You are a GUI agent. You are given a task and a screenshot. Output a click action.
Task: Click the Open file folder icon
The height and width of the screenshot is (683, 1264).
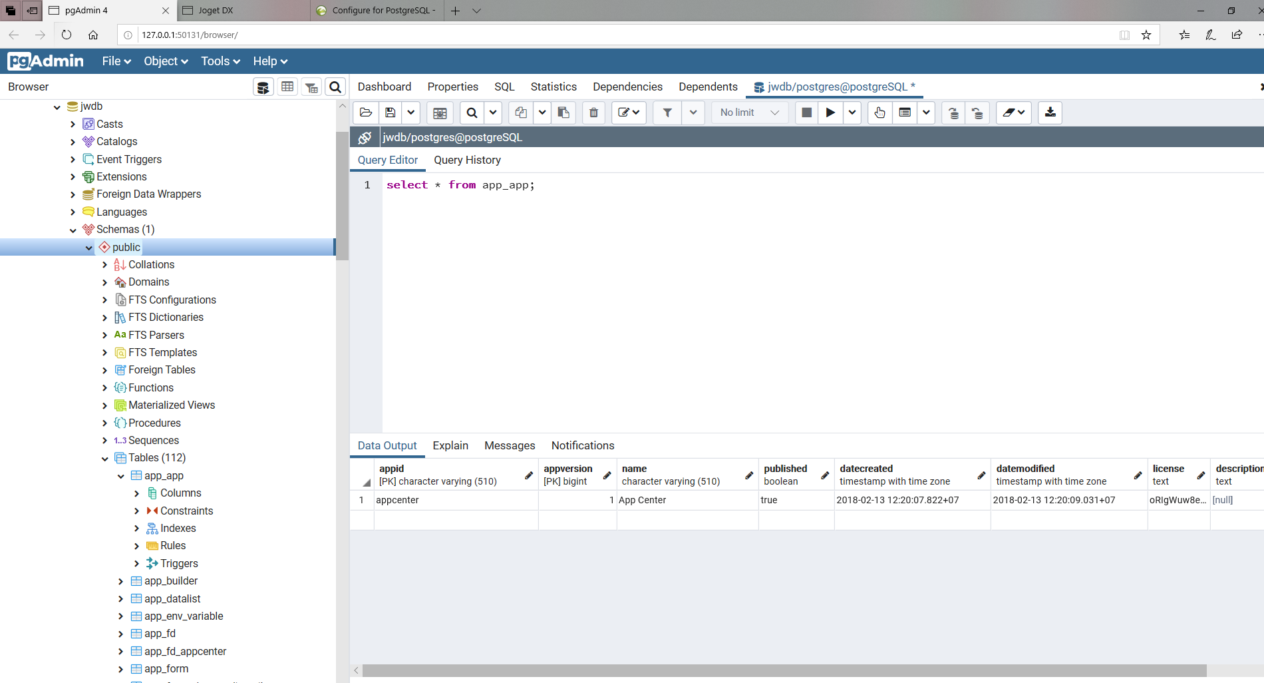366,113
